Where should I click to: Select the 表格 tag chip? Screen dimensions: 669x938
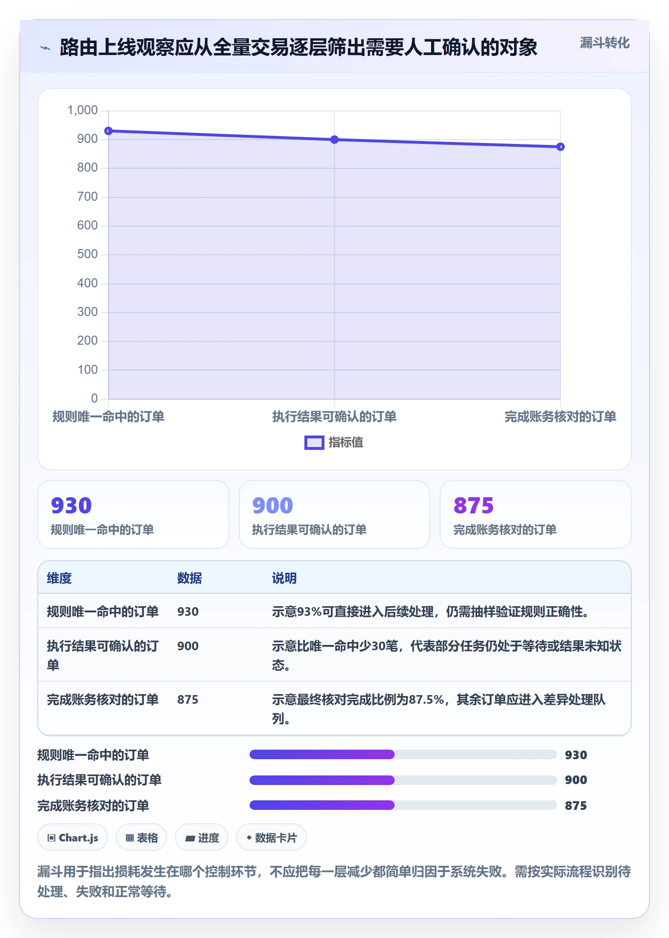click(x=141, y=838)
